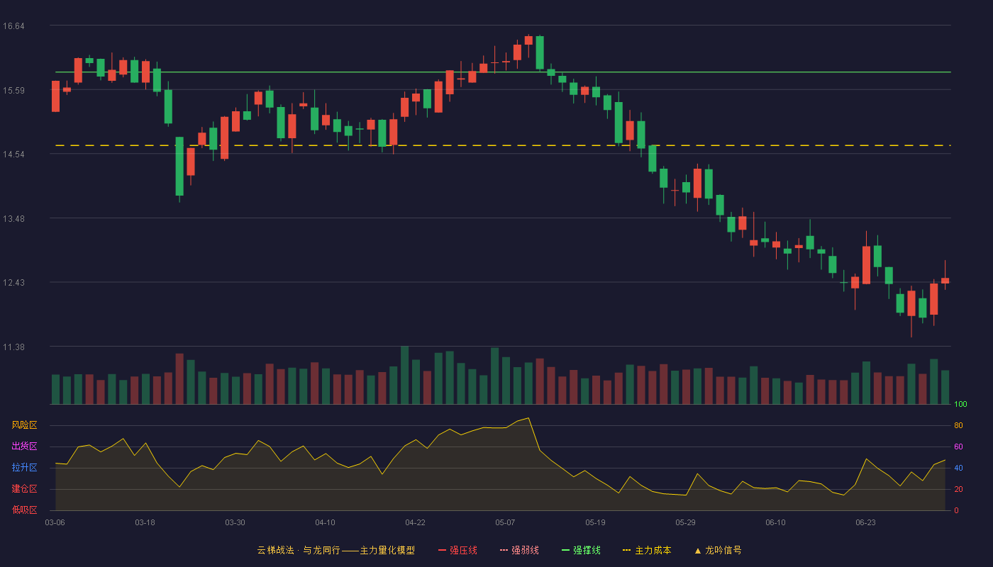Toggle the 主力成本 legend label
Image resolution: width=993 pixels, height=567 pixels.
[653, 550]
